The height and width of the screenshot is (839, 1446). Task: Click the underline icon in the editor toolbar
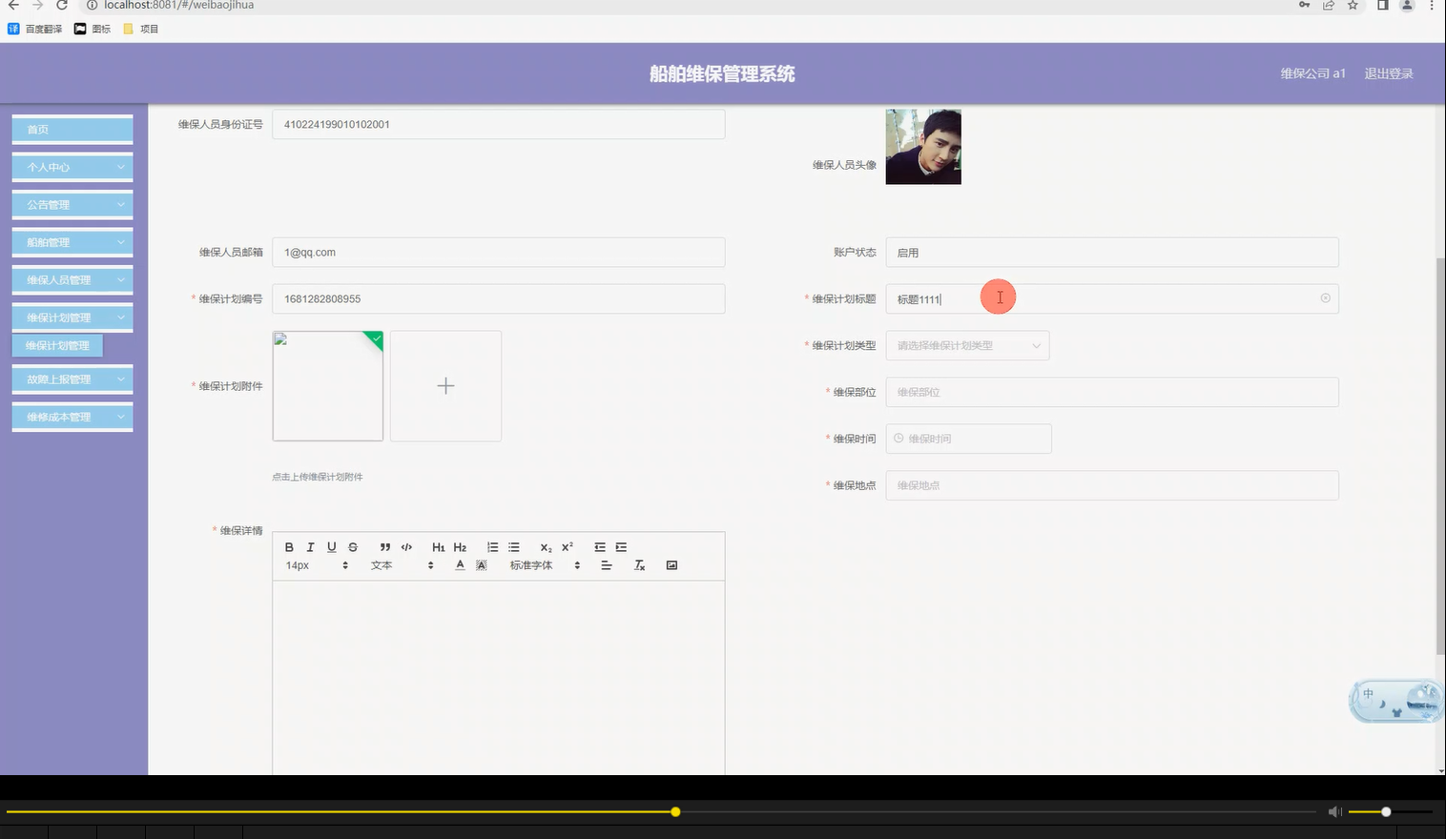[x=331, y=546]
